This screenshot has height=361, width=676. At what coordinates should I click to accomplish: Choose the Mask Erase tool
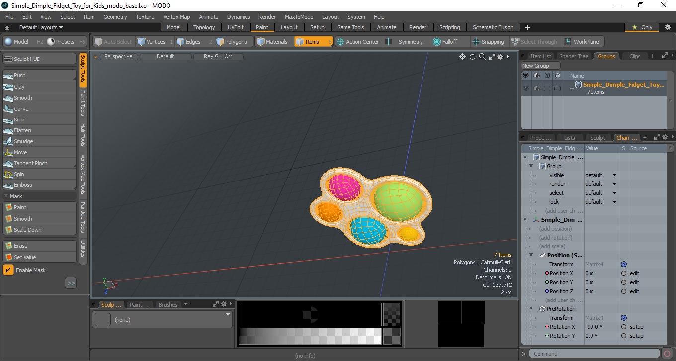click(39, 246)
